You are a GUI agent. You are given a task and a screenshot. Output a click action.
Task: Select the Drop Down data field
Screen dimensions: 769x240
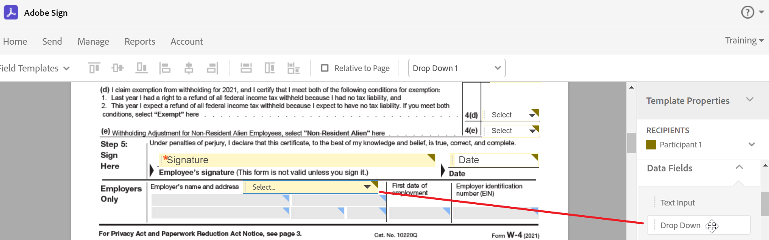tap(699, 225)
